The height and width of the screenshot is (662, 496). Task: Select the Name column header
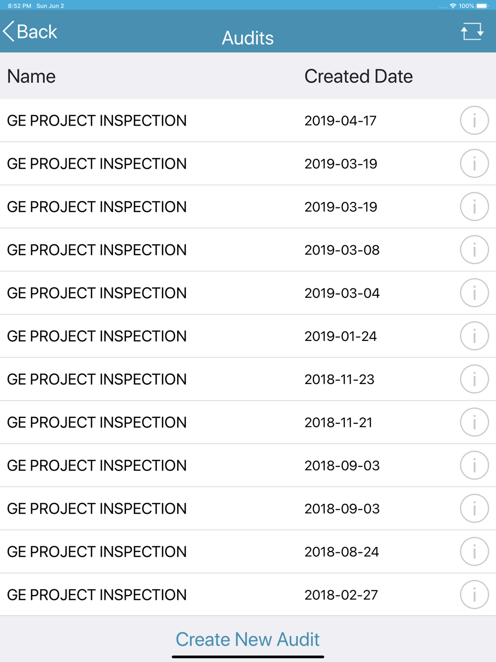click(x=31, y=76)
